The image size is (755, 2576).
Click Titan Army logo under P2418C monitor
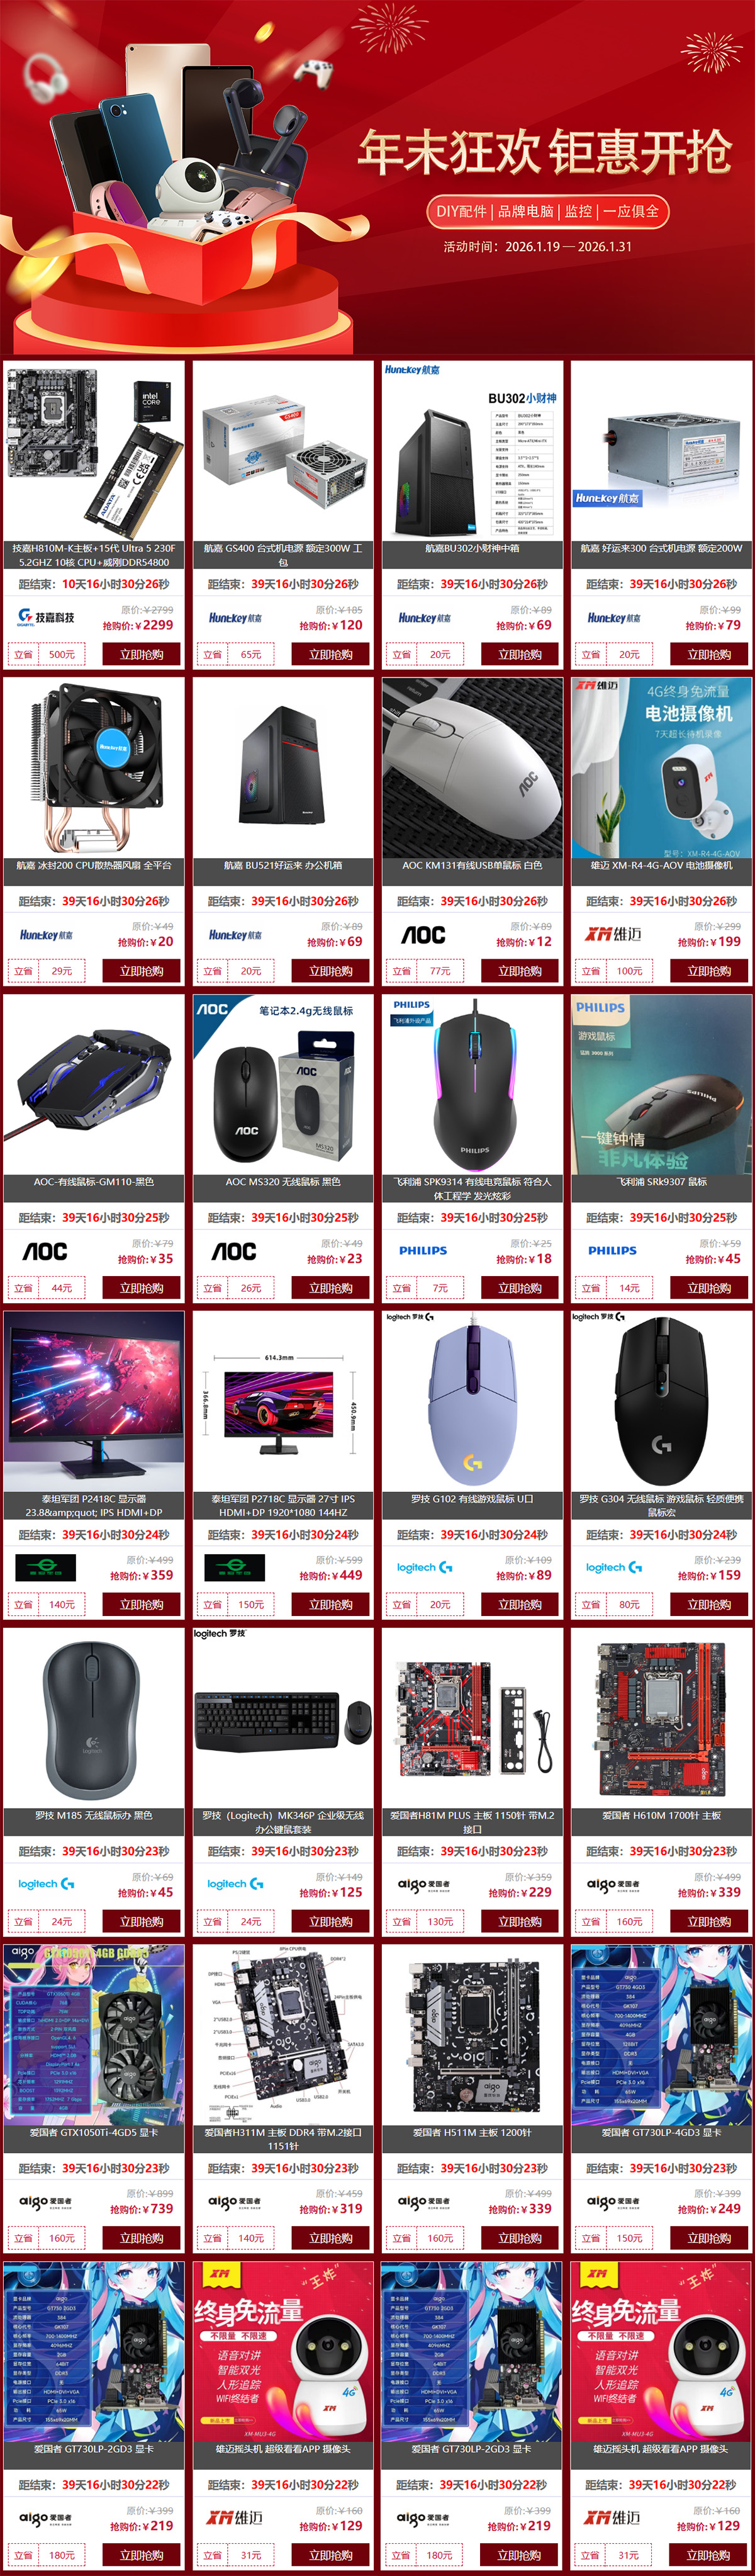pos(46,1567)
